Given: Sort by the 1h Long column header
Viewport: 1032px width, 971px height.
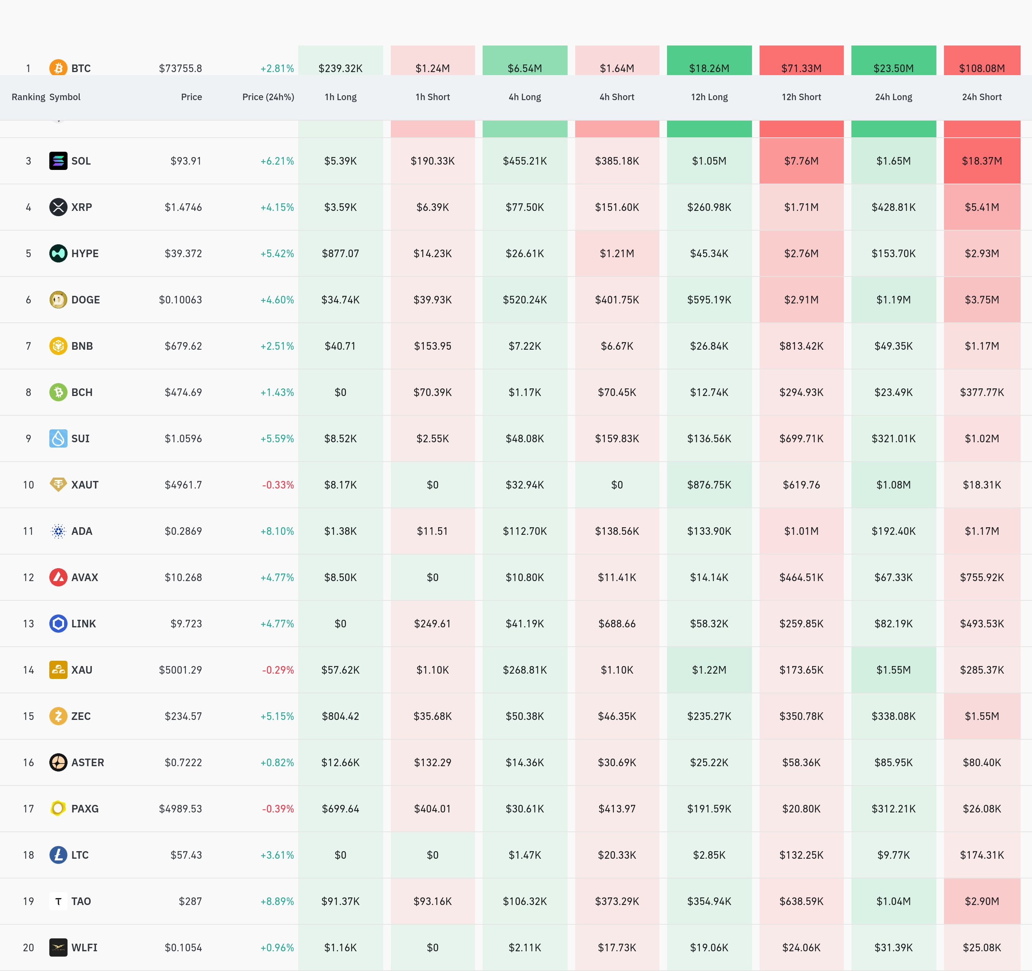Looking at the screenshot, I should (341, 97).
